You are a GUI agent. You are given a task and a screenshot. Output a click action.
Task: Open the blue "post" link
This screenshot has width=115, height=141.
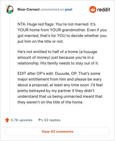69,9
